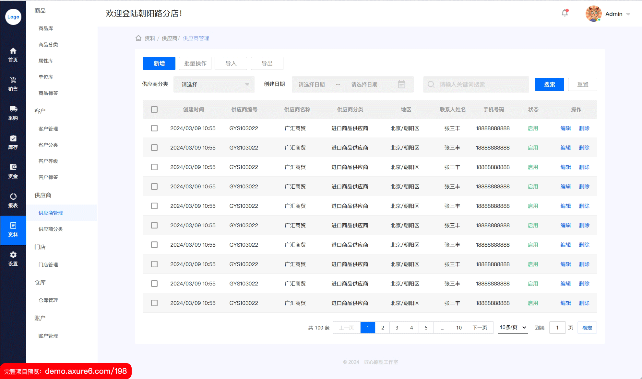Check the last supplier row checkbox

154,303
